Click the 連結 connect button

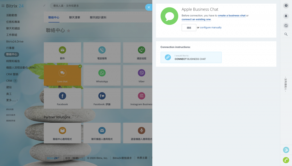(x=189, y=28)
